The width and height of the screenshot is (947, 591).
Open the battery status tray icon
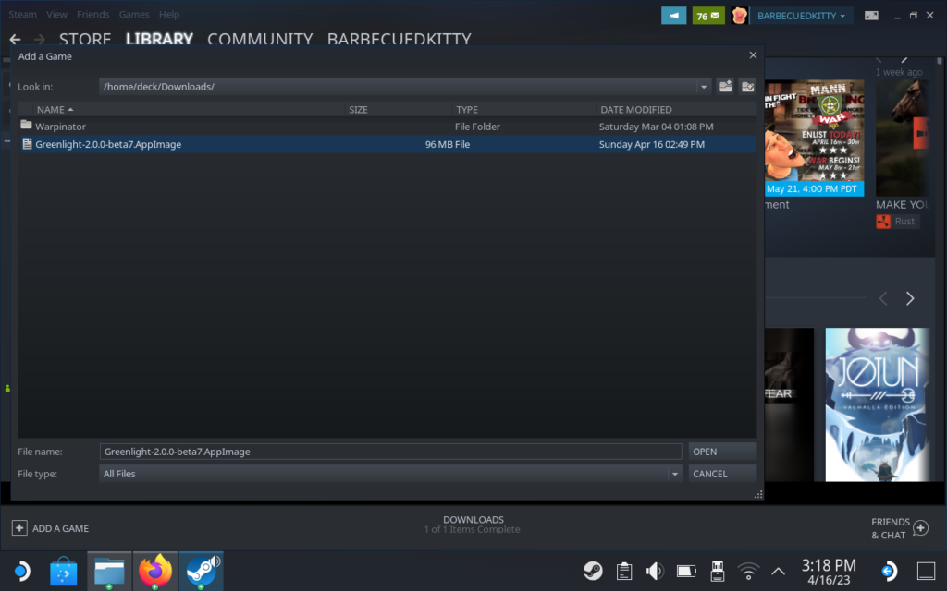click(686, 571)
